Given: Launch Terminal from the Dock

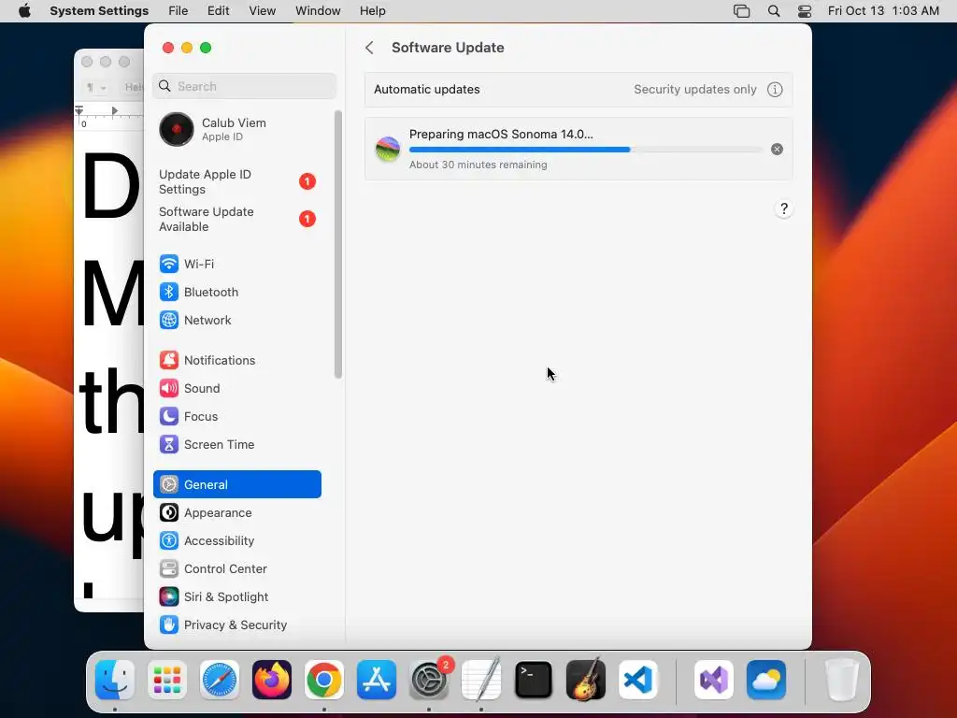Looking at the screenshot, I should coord(534,680).
